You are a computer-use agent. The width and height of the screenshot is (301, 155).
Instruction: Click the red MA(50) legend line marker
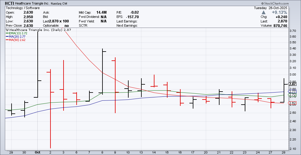(7, 40)
